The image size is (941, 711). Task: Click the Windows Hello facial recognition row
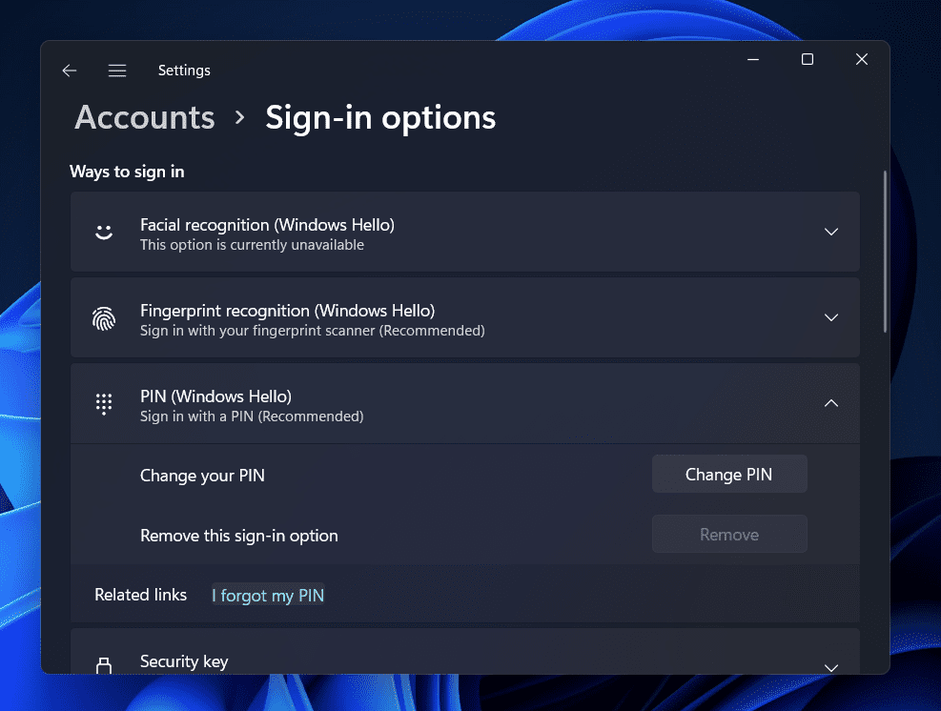464,232
